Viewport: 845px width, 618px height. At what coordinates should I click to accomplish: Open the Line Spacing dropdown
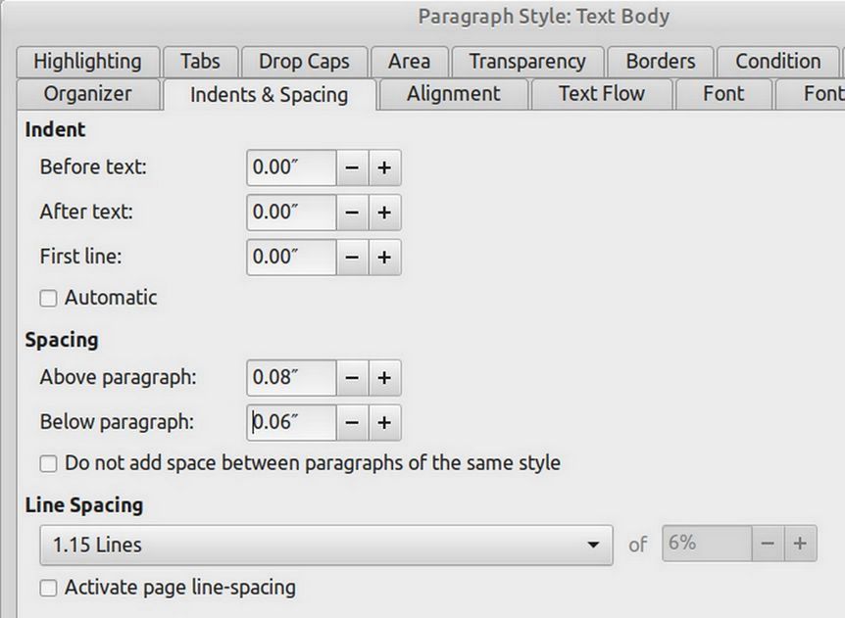325,545
